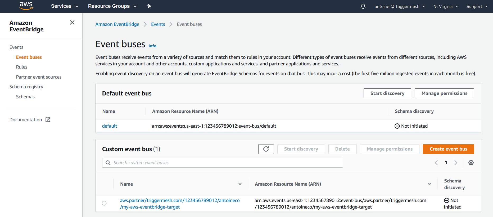Viewport: 493px width, 217px height.
Task: Click the Custom event bus (1) panel title
Action: [131, 149]
